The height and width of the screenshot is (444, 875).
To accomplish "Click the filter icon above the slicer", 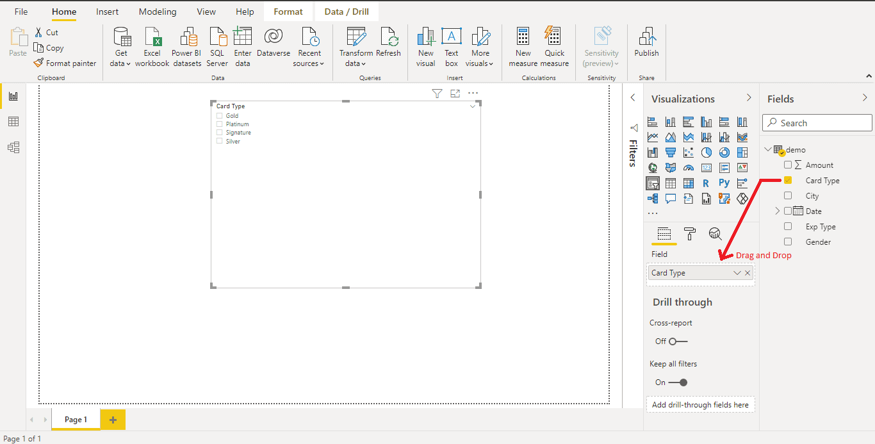I will pyautogui.click(x=437, y=94).
